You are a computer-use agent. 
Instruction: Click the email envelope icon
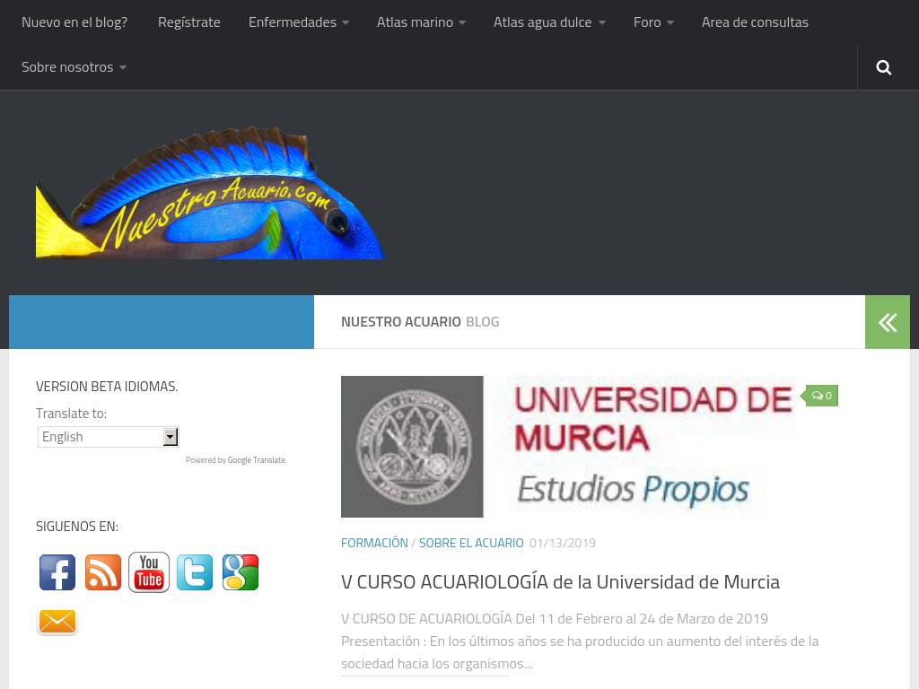click(x=57, y=622)
